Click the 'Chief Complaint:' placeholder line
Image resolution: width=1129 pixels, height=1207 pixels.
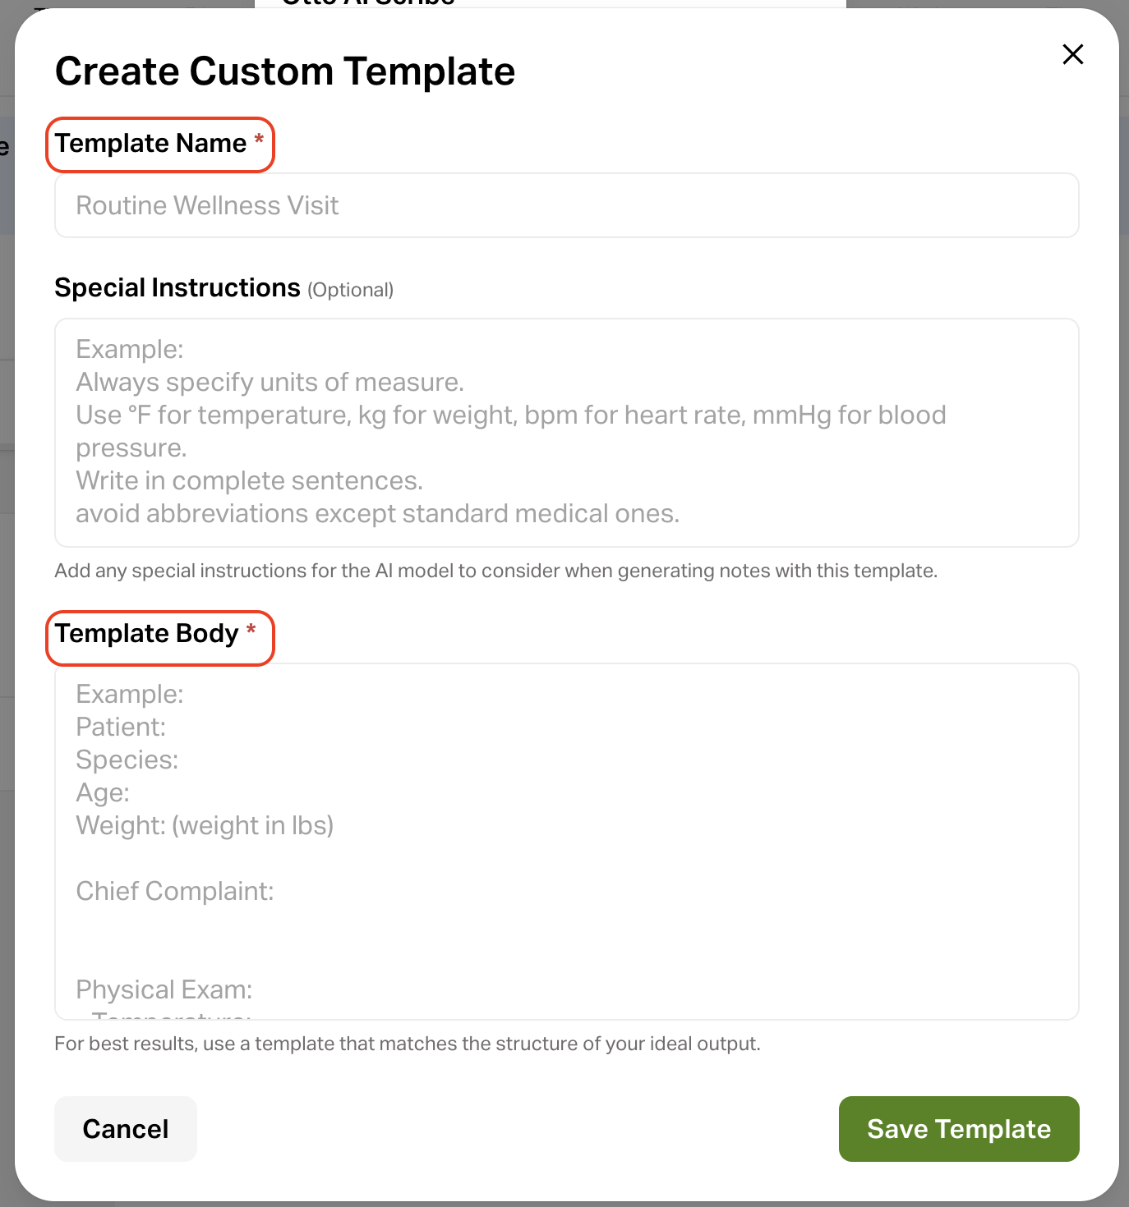pyautogui.click(x=175, y=891)
